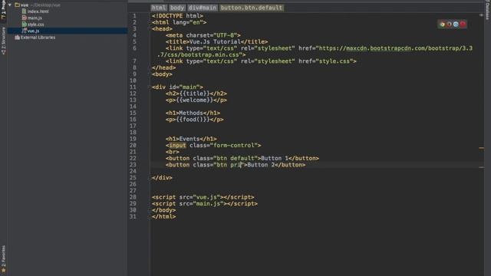The height and width of the screenshot is (276, 491).
Task: Click the {{welcome}} expression on line 13
Action: point(194,100)
